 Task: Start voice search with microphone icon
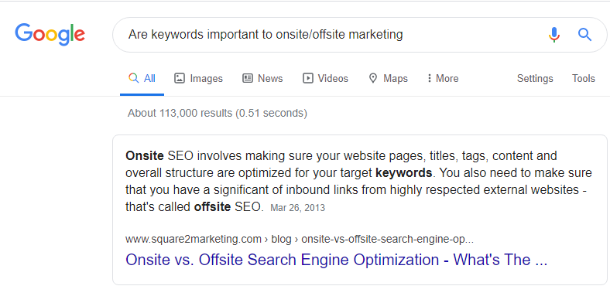pos(554,35)
